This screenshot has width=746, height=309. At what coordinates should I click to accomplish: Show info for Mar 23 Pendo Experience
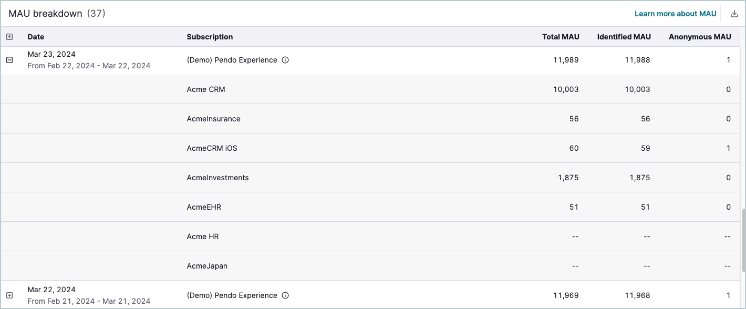tap(285, 60)
